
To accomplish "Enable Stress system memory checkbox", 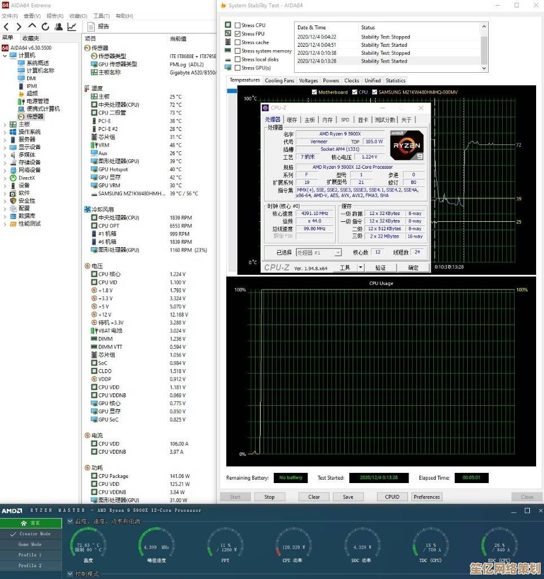I will pos(238,51).
